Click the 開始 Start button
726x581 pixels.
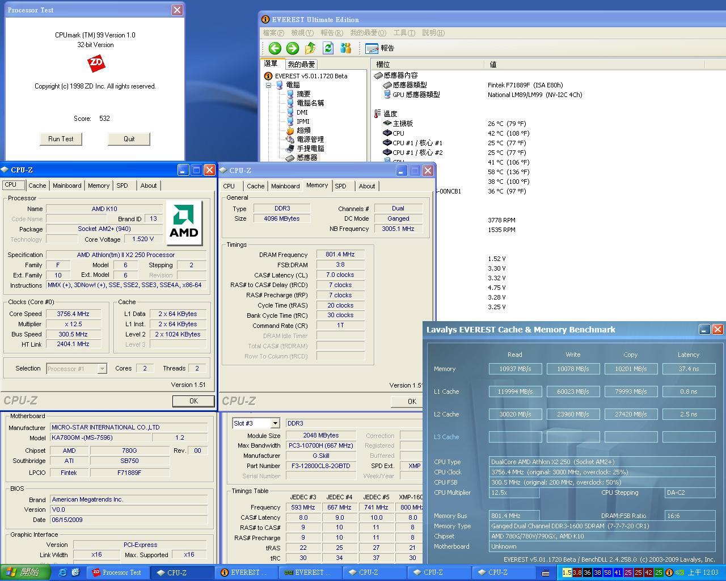[x=27, y=572]
